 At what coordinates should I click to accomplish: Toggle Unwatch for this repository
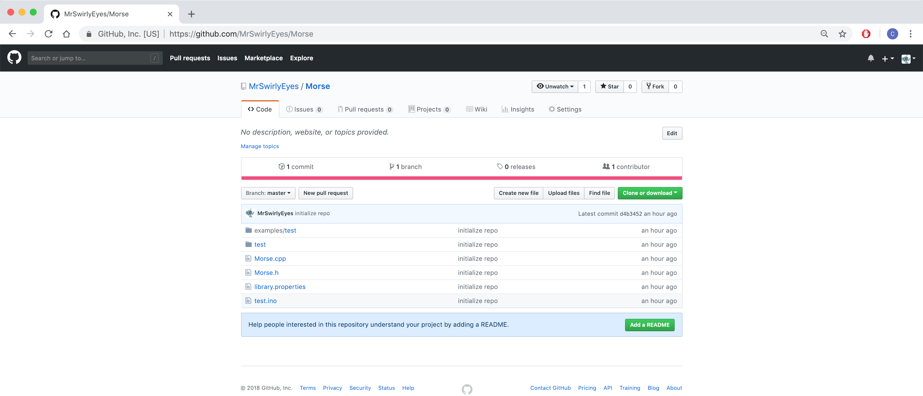555,86
